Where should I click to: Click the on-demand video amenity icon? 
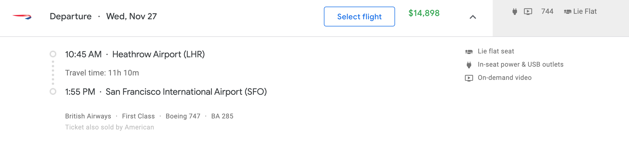469,78
